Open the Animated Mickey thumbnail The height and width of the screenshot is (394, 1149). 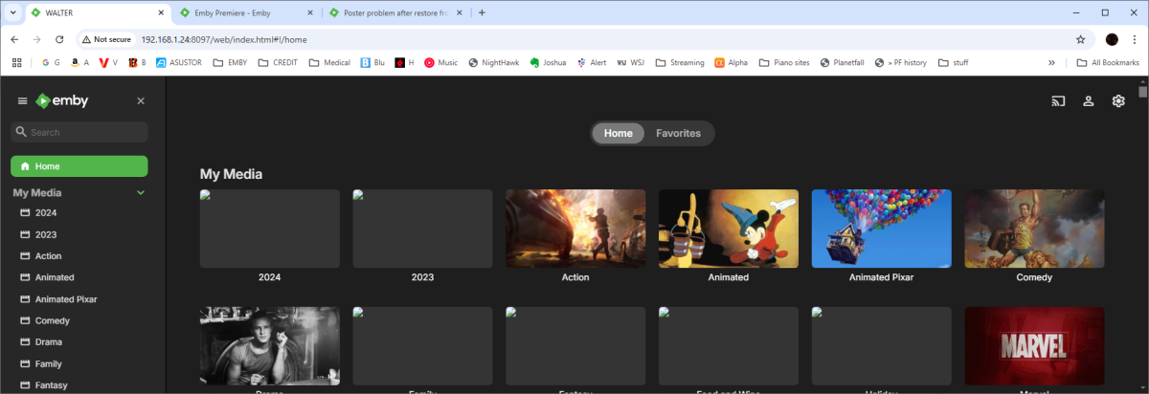[729, 229]
